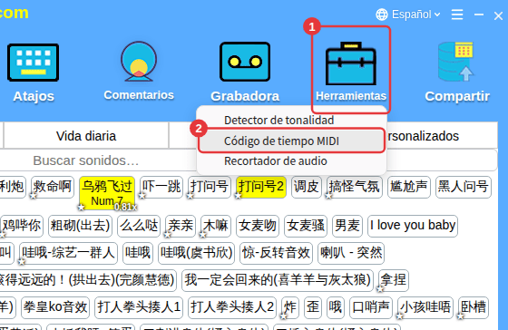Screen dimensions: 508x330
Task: Play the highlighted 打问号2 sound
Action: point(261,187)
